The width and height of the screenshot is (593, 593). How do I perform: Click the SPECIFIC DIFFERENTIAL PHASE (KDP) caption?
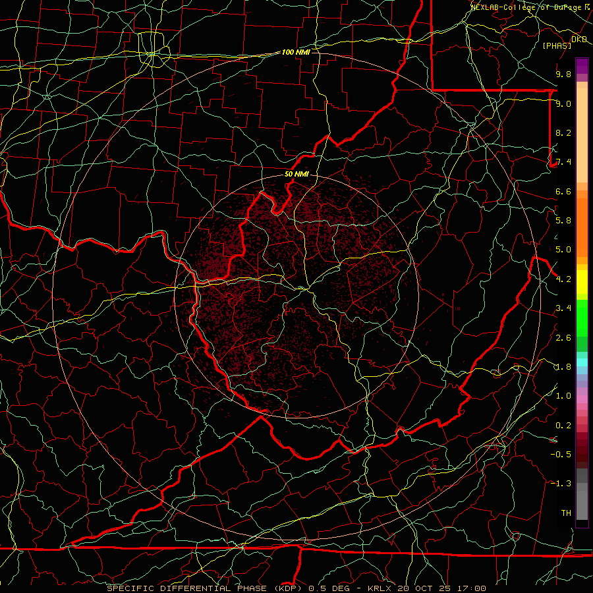[204, 588]
